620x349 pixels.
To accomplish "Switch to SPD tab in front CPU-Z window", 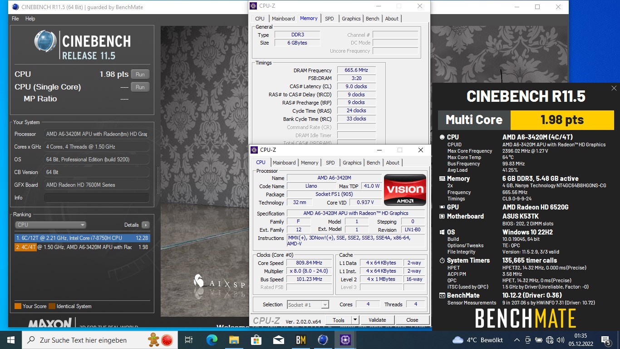I will [330, 163].
